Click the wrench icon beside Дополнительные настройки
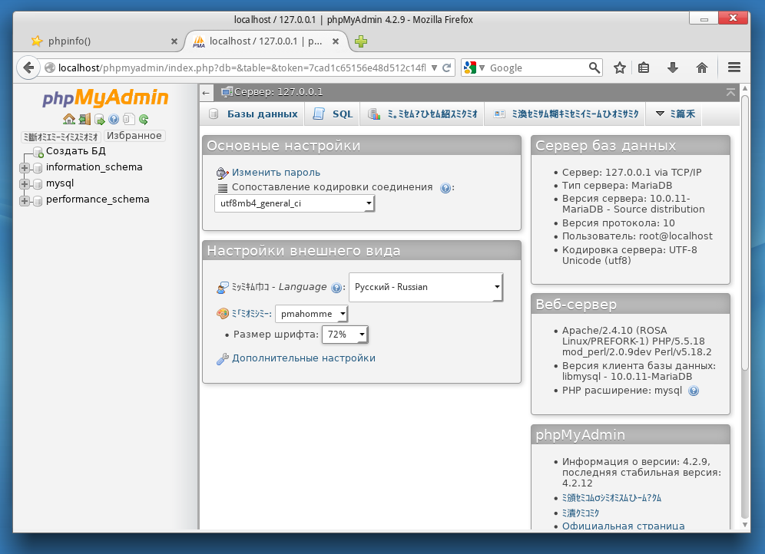 pyautogui.click(x=223, y=359)
